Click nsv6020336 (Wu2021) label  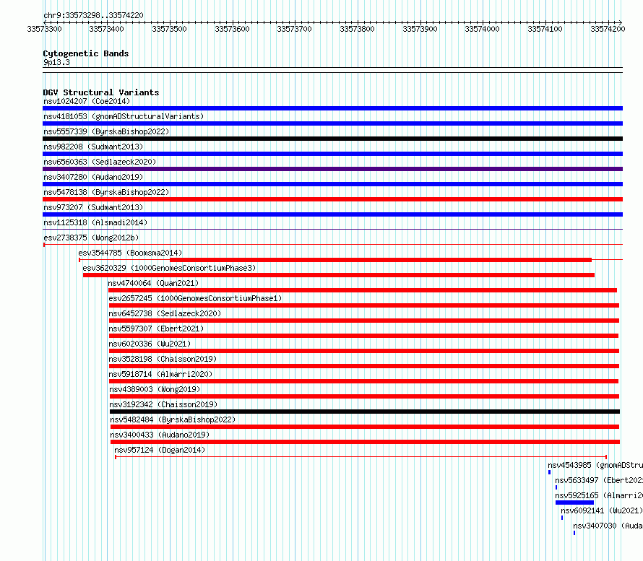150,344
